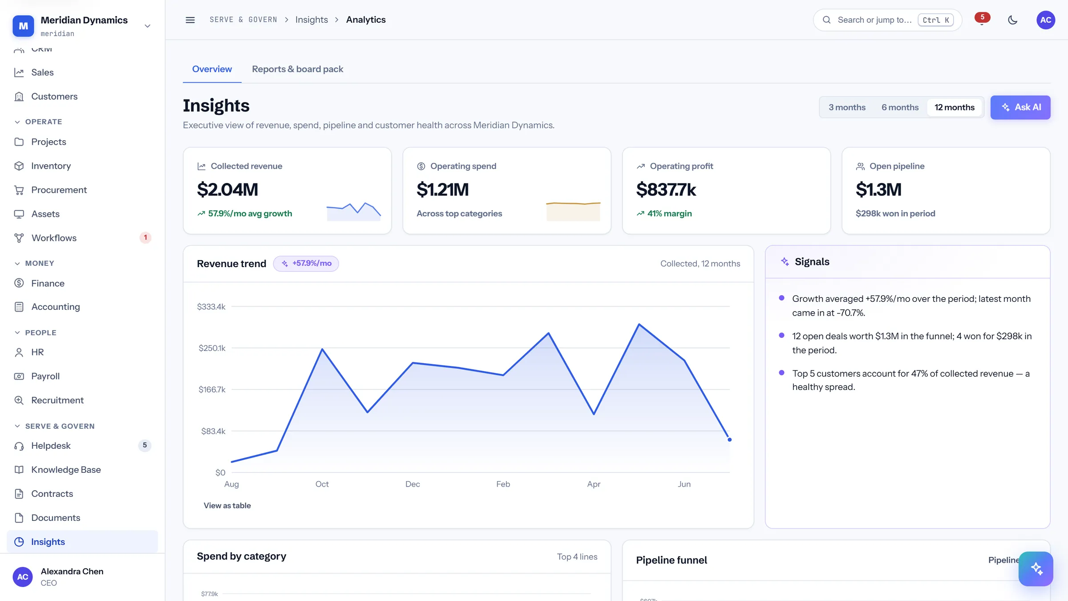The width and height of the screenshot is (1068, 601).
Task: Click the Ctrl K shortcut hint
Action: (936, 20)
